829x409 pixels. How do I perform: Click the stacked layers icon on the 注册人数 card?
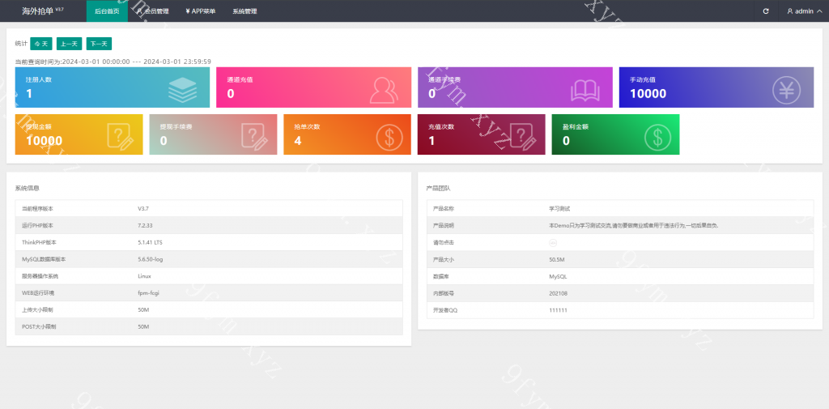(182, 90)
